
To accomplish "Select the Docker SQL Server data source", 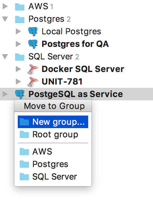I will click(x=83, y=69).
